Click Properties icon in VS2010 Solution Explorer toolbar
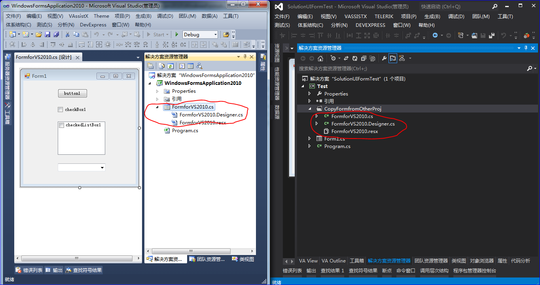 150,66
